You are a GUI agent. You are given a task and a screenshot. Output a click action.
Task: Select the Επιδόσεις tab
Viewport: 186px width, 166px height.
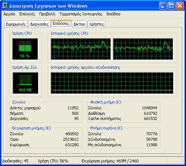pos(61,23)
